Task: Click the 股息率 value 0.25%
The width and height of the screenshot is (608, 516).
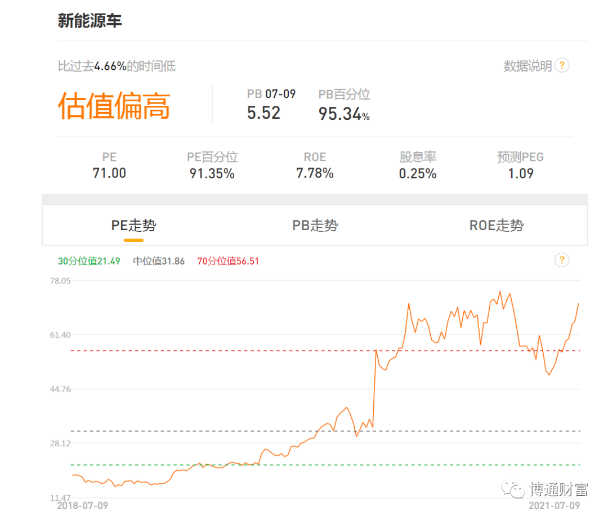Action: 418,174
